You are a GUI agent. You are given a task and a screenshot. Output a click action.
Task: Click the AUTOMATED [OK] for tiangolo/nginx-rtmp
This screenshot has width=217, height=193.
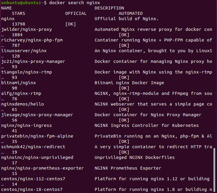[x=124, y=78]
